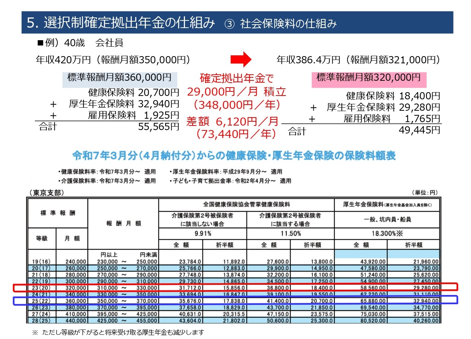Image resolution: width=471 pixels, height=339 pixels.
Task: Select the red arrow graphic
Action: (241, 59)
